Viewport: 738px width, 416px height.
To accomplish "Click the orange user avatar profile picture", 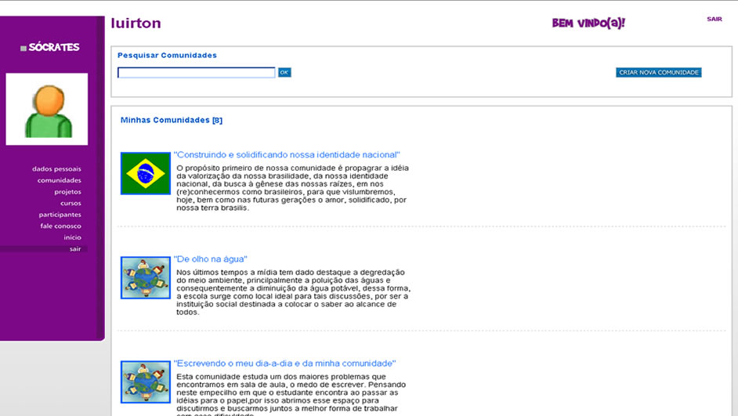I will [x=47, y=110].
